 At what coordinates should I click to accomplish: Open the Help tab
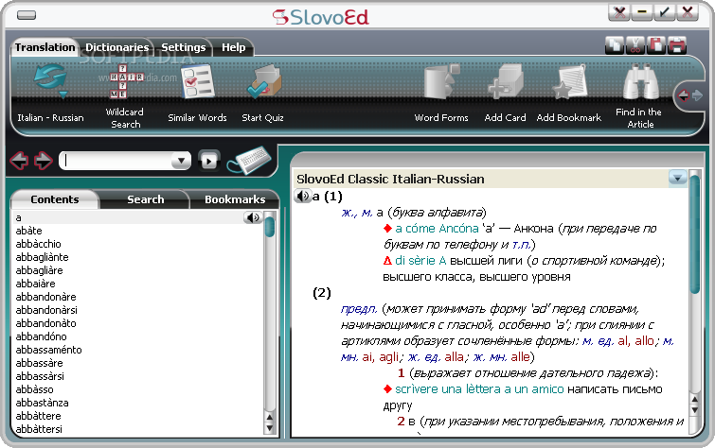coord(234,47)
